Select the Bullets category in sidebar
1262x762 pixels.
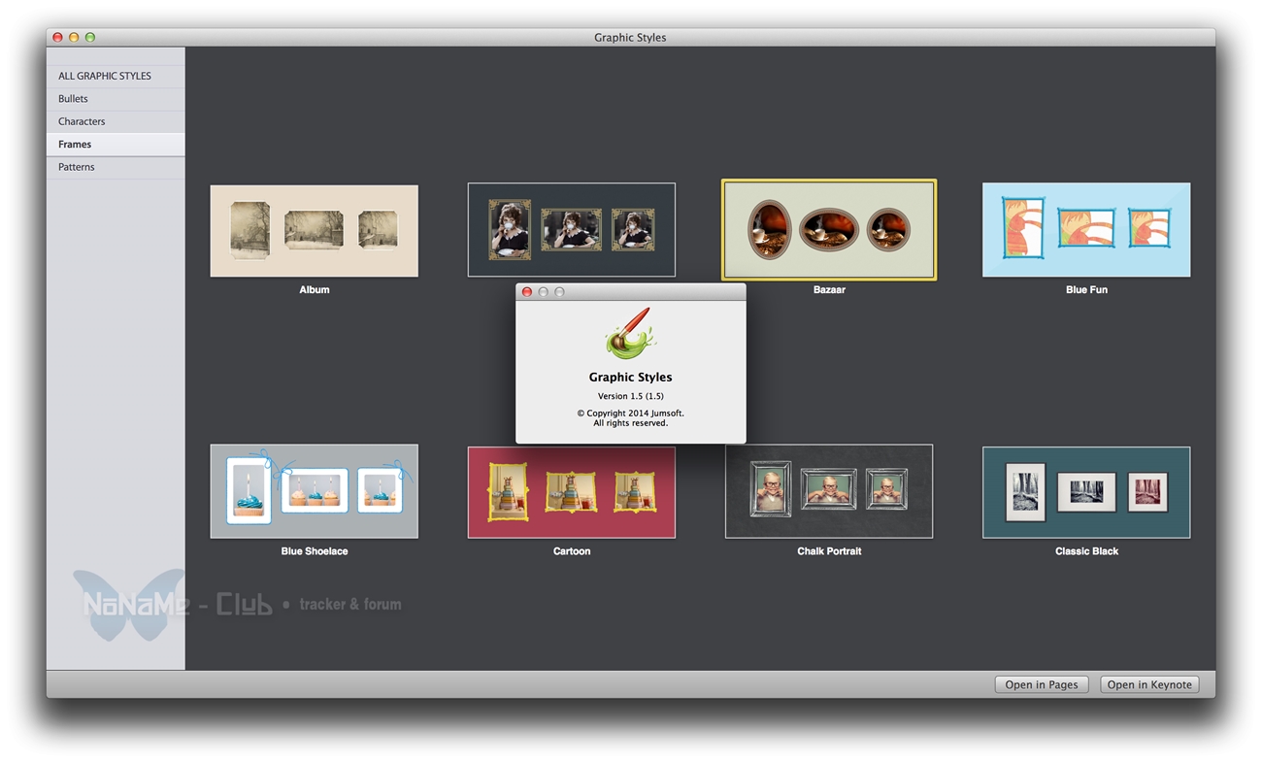(x=73, y=99)
